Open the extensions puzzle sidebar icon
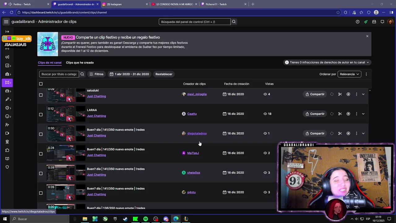 click(x=7, y=150)
